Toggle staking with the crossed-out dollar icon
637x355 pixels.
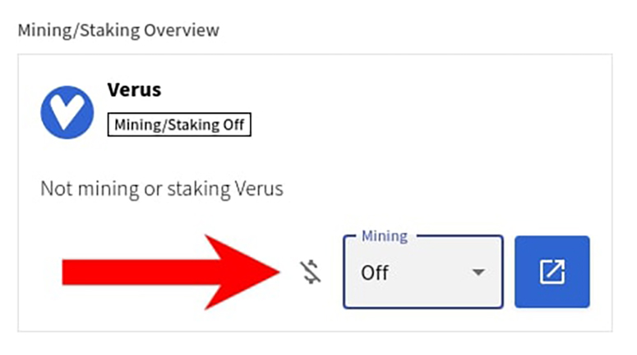(x=311, y=272)
